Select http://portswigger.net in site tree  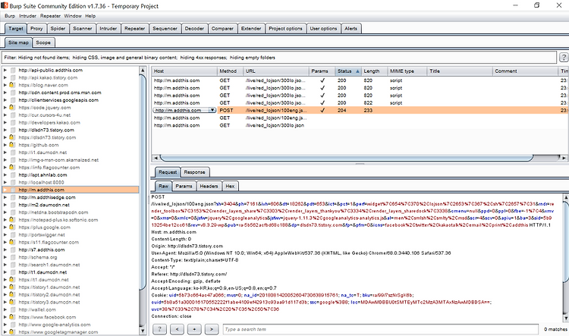[42, 235]
